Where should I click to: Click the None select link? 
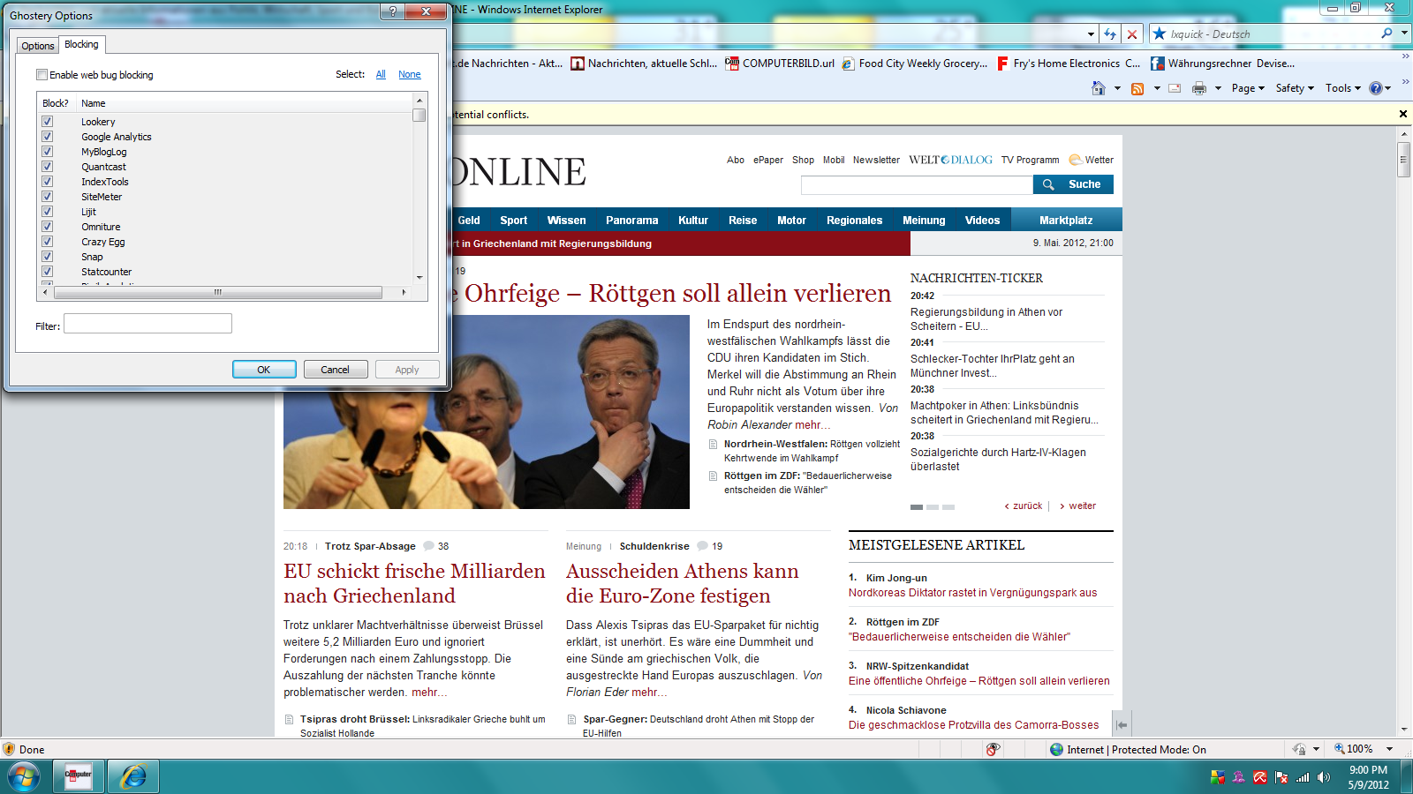coord(409,75)
